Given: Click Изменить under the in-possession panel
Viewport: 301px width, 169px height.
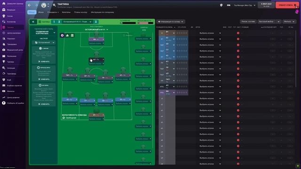Looking at the screenshot, I should click(44, 61).
